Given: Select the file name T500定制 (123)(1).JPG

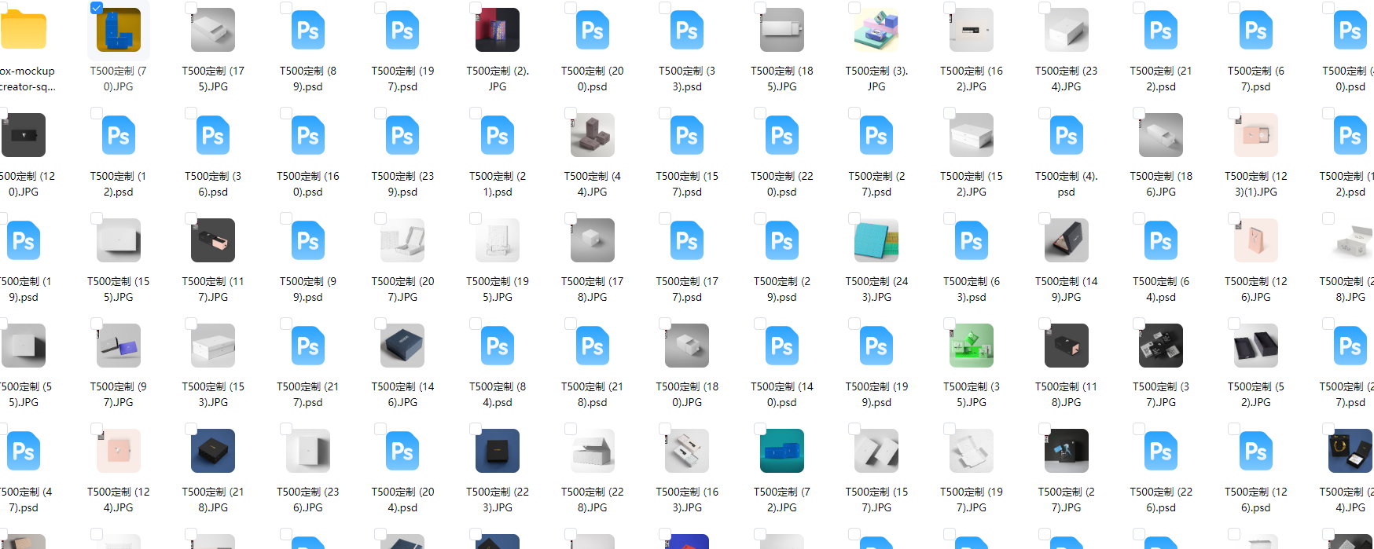Looking at the screenshot, I should tap(1256, 184).
